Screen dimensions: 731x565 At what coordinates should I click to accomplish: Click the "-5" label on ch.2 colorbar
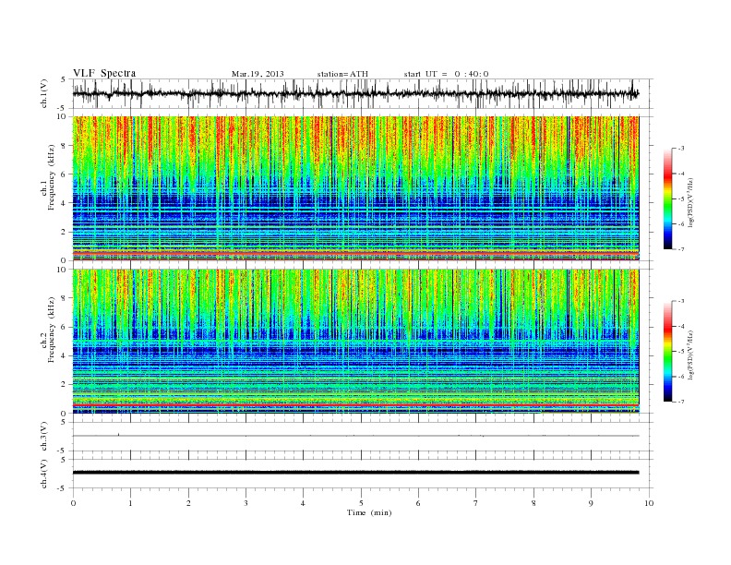(681, 352)
